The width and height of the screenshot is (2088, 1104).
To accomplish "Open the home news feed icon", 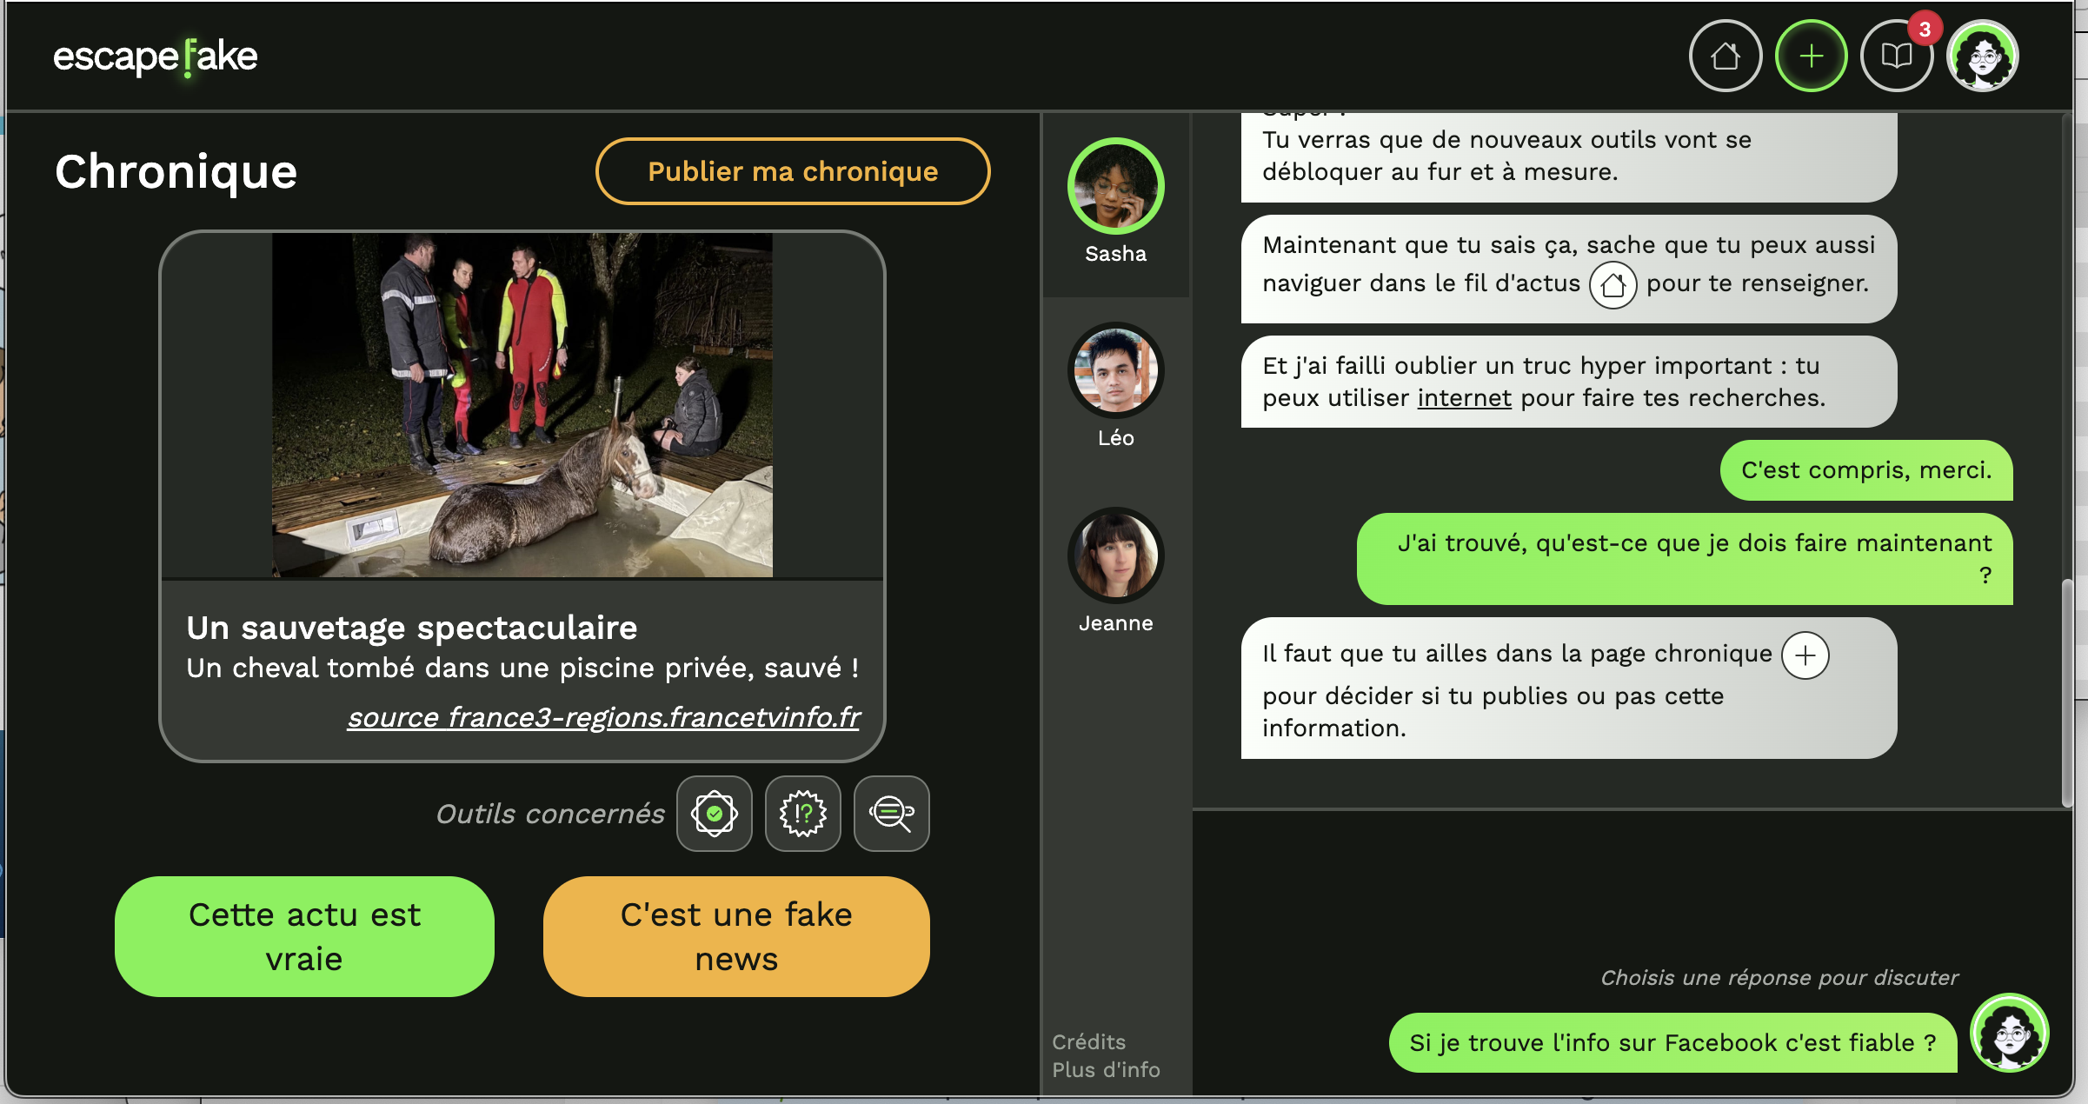I will [x=1725, y=57].
